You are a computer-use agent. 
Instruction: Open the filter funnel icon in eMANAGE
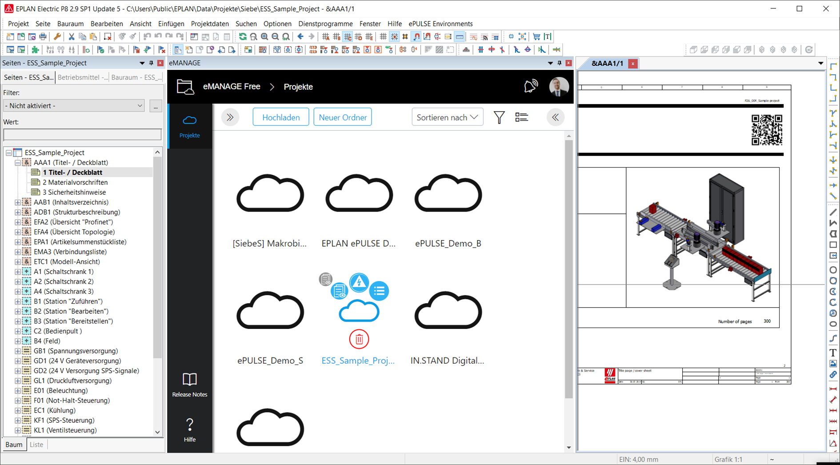coord(499,117)
